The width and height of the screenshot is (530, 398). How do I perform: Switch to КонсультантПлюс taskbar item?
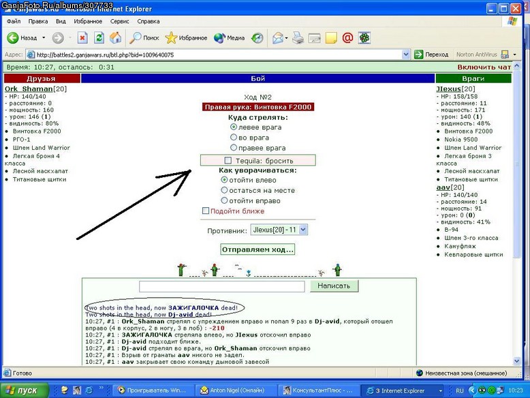[x=318, y=391]
